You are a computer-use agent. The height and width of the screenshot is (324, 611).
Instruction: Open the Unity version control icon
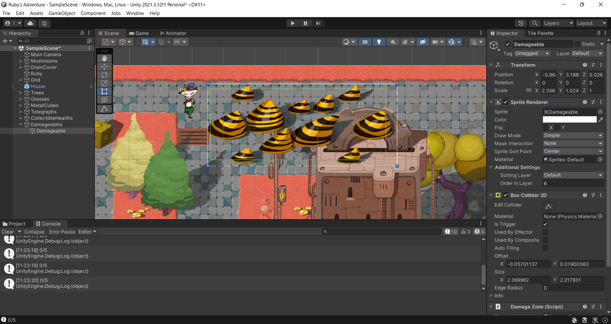[45, 23]
